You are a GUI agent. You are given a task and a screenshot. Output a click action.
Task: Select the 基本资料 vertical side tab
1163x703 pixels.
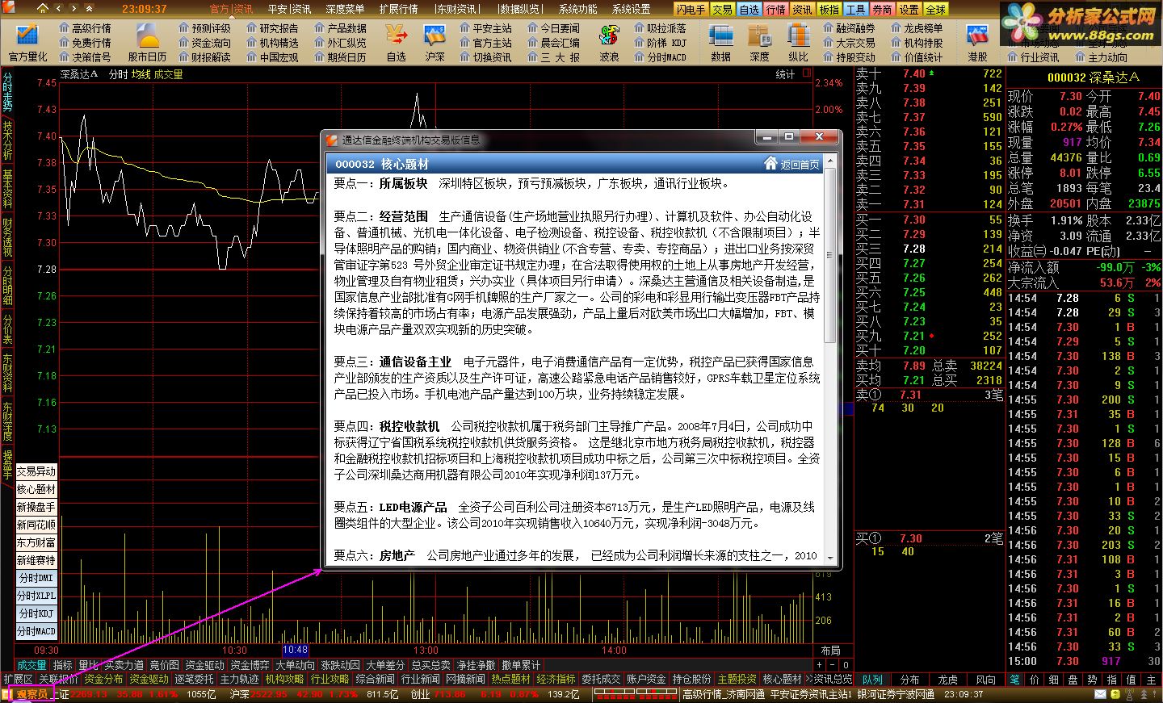pos(7,188)
